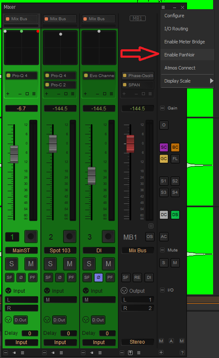Click the help question mark icon

[x=182, y=353]
